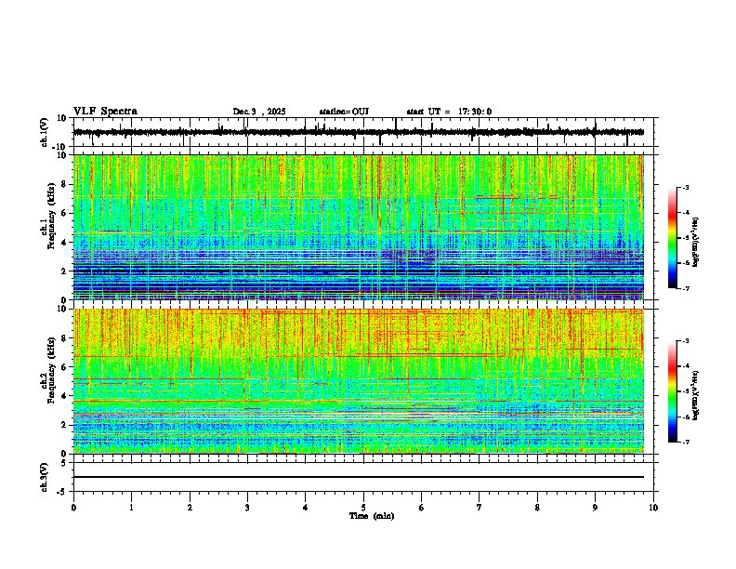The height and width of the screenshot is (569, 736).
Task: Click inside the ch.1 frequency spectrogram
Action: pos(358,227)
